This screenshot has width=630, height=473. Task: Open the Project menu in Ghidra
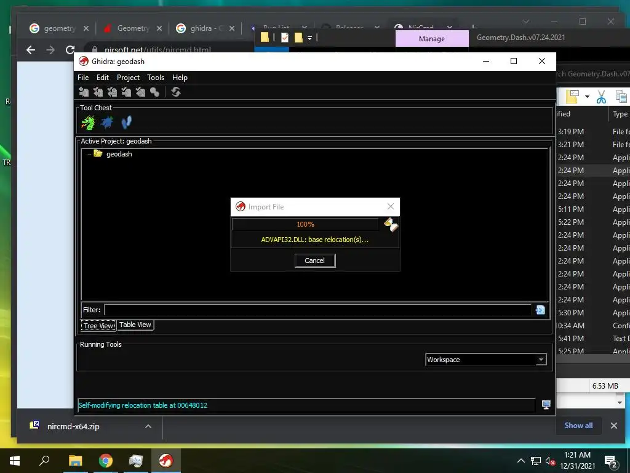(x=128, y=78)
